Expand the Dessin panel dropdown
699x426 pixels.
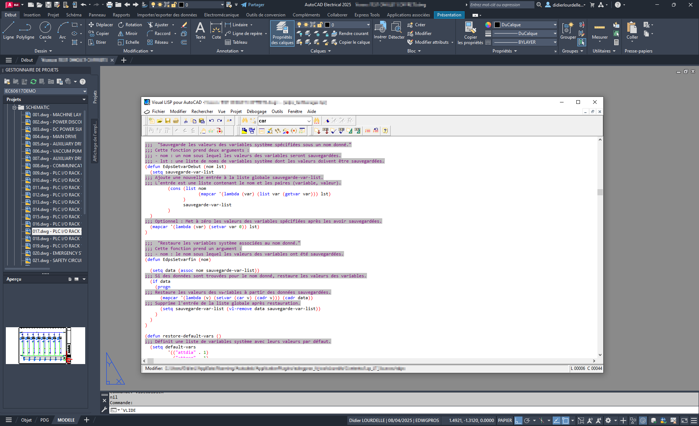point(43,51)
